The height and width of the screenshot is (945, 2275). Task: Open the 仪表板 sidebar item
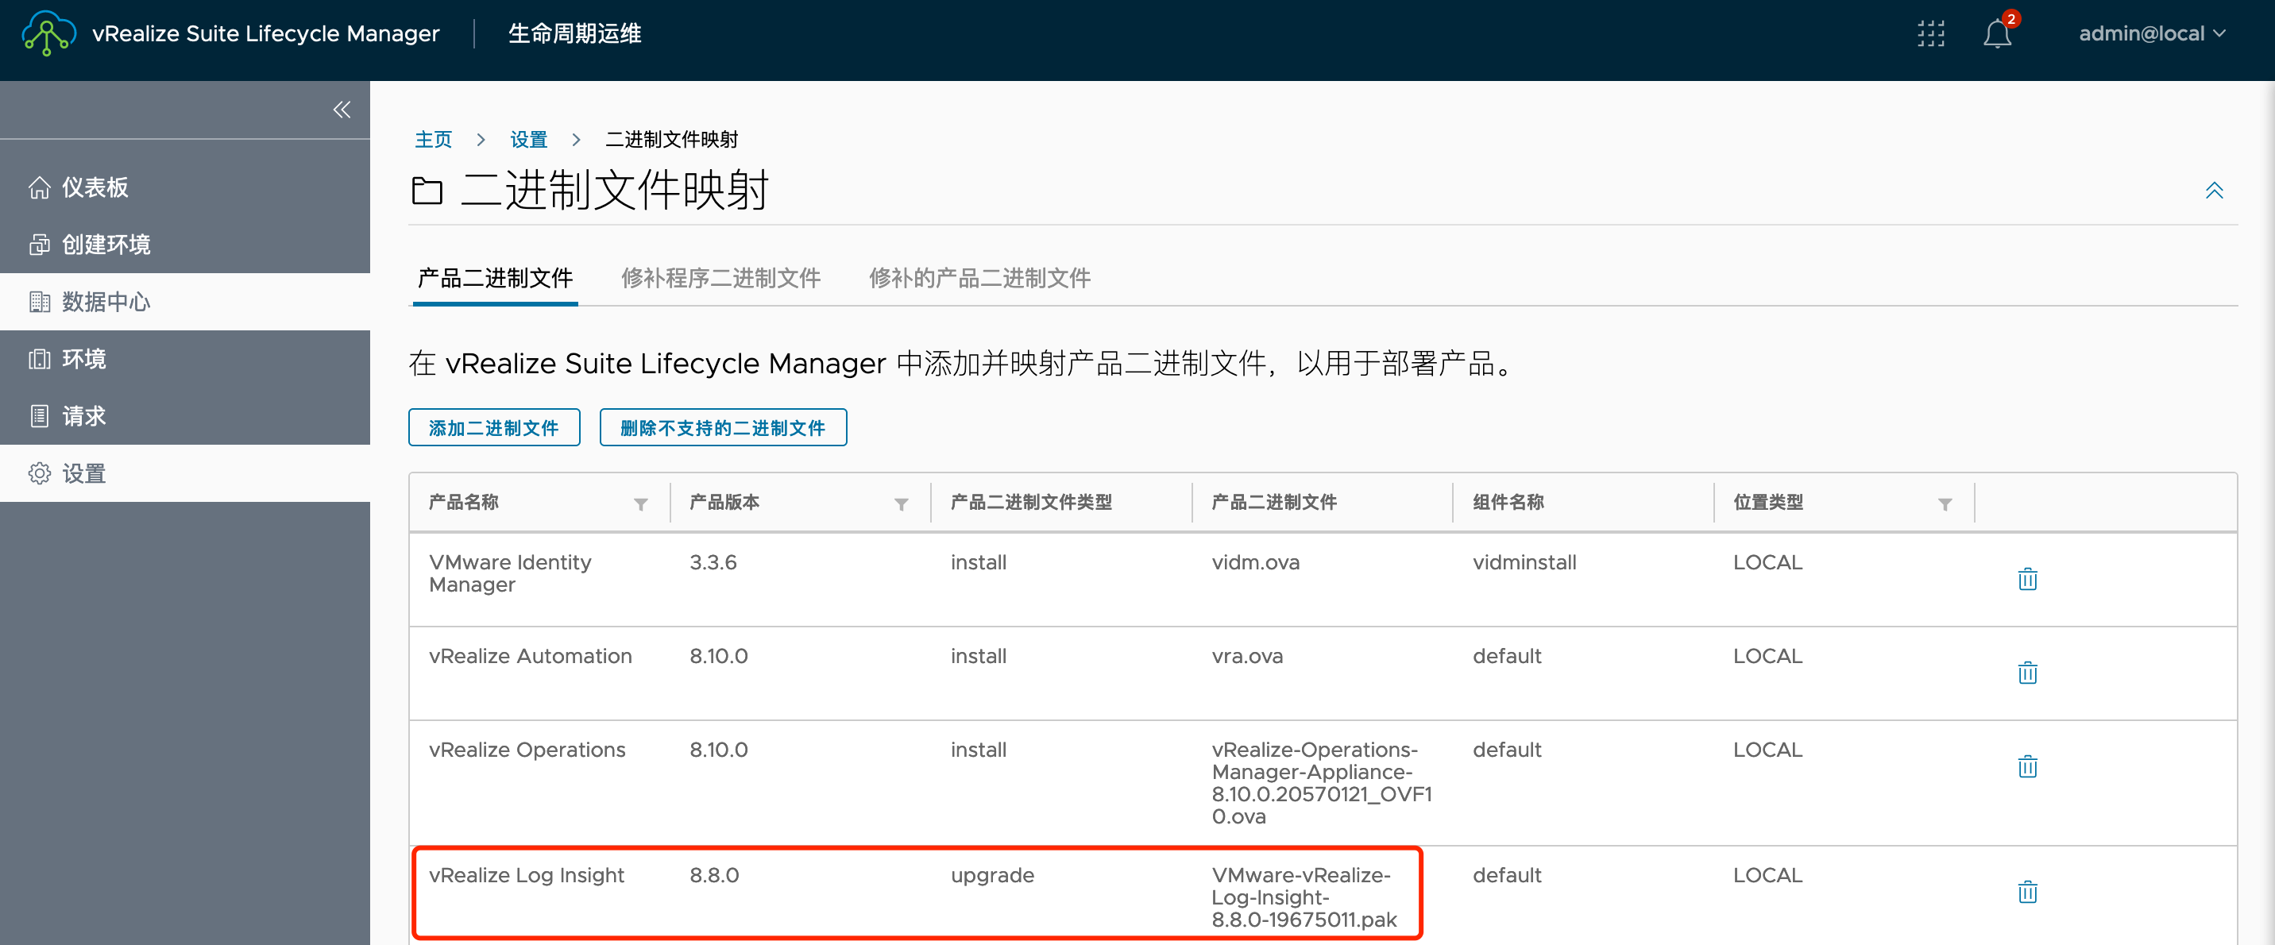184,187
